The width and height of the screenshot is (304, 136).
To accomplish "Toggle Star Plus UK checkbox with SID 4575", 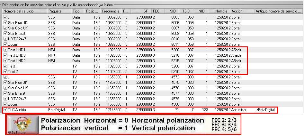I will 5,83.
